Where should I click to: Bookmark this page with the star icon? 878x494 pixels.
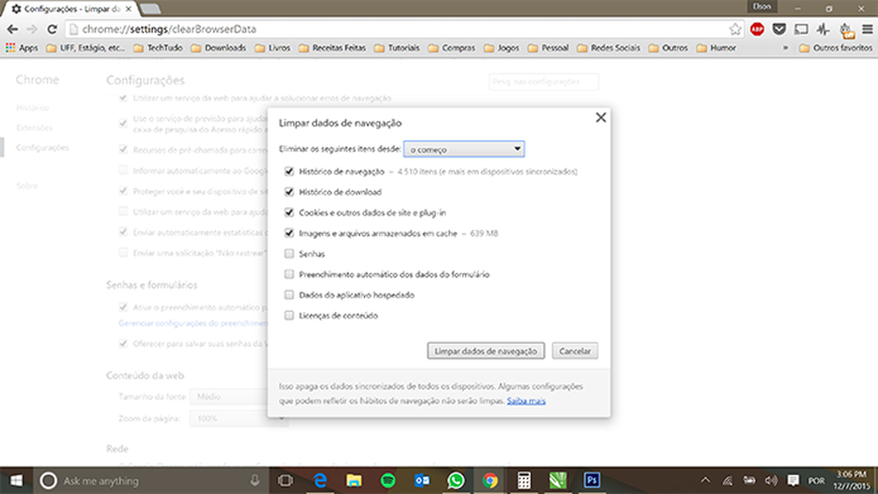click(735, 29)
